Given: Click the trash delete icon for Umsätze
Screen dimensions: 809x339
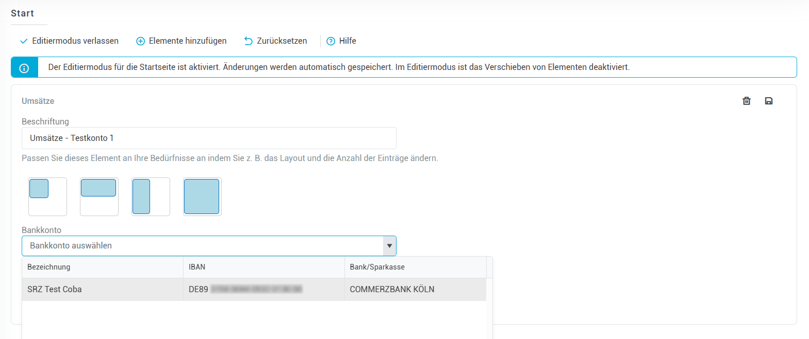Looking at the screenshot, I should coord(746,101).
